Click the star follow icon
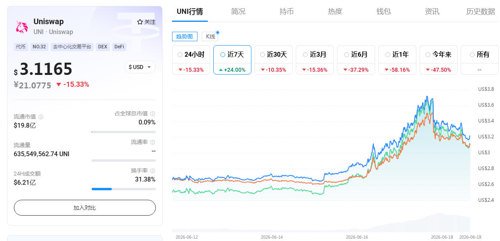This screenshot has height=241, width=500. (x=140, y=22)
